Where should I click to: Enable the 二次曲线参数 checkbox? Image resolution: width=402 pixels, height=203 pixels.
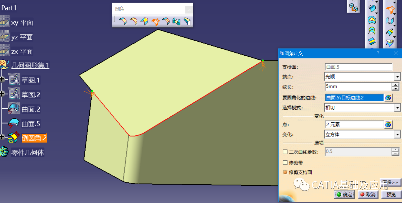click(x=285, y=152)
